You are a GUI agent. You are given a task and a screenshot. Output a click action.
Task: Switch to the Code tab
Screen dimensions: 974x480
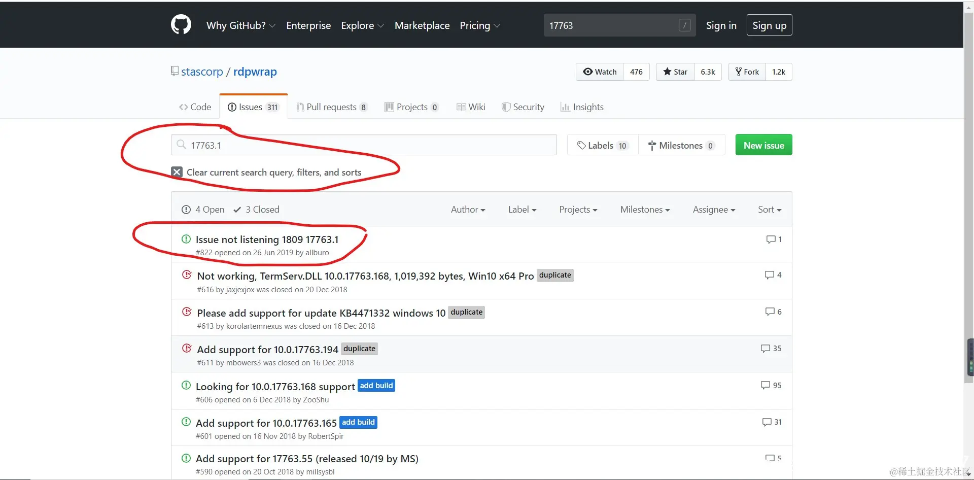click(x=195, y=107)
